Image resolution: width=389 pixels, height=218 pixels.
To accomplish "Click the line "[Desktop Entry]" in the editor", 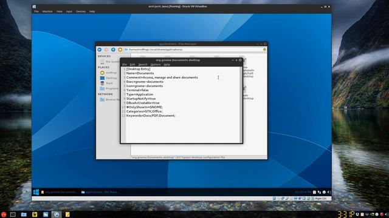I will tap(138, 69).
